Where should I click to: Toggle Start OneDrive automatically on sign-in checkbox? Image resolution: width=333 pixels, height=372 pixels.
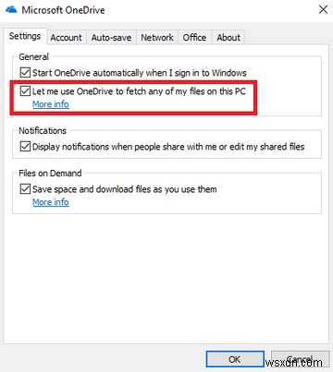pos(25,73)
